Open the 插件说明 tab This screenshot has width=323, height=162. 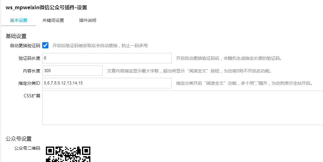pyautogui.click(x=88, y=20)
